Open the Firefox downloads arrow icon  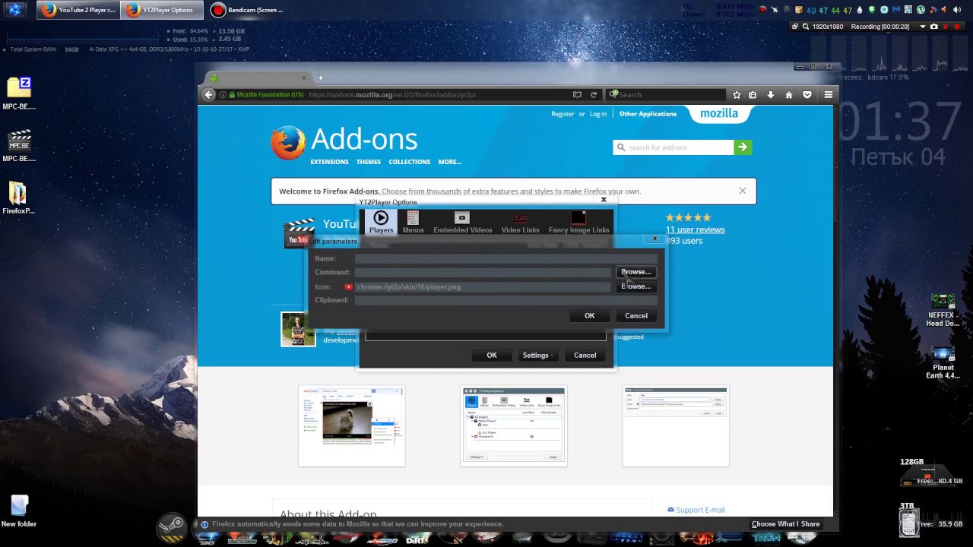[x=770, y=95]
